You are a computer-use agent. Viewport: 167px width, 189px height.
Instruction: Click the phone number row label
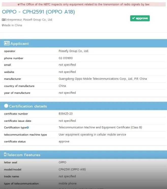pos(13,58)
